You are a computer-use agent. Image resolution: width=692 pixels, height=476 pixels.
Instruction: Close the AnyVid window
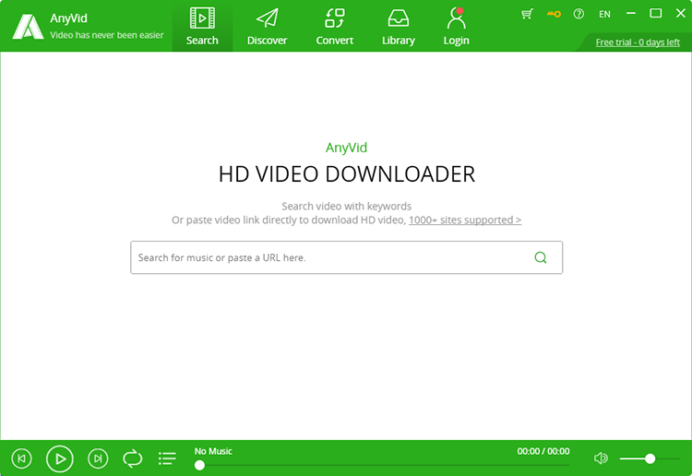pos(681,14)
